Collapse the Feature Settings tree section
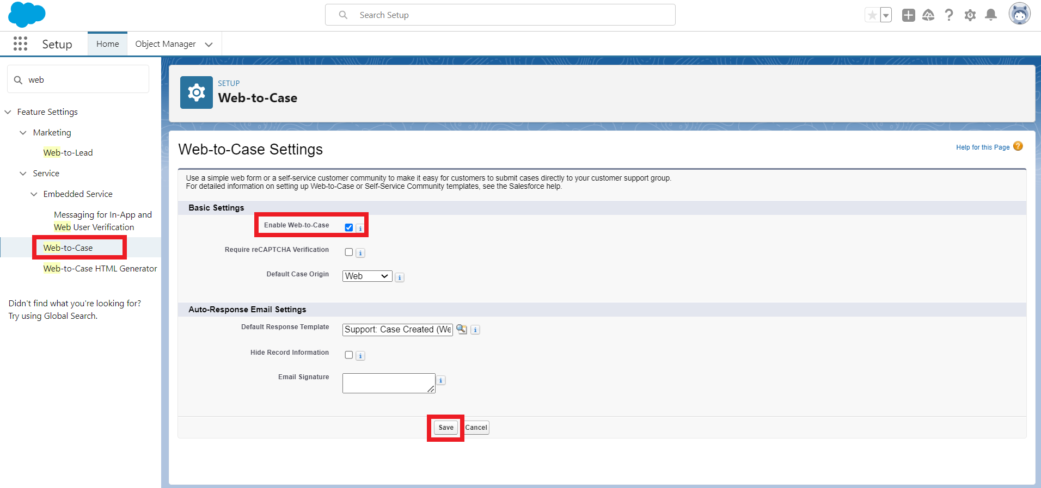The image size is (1041, 488). pos(8,112)
